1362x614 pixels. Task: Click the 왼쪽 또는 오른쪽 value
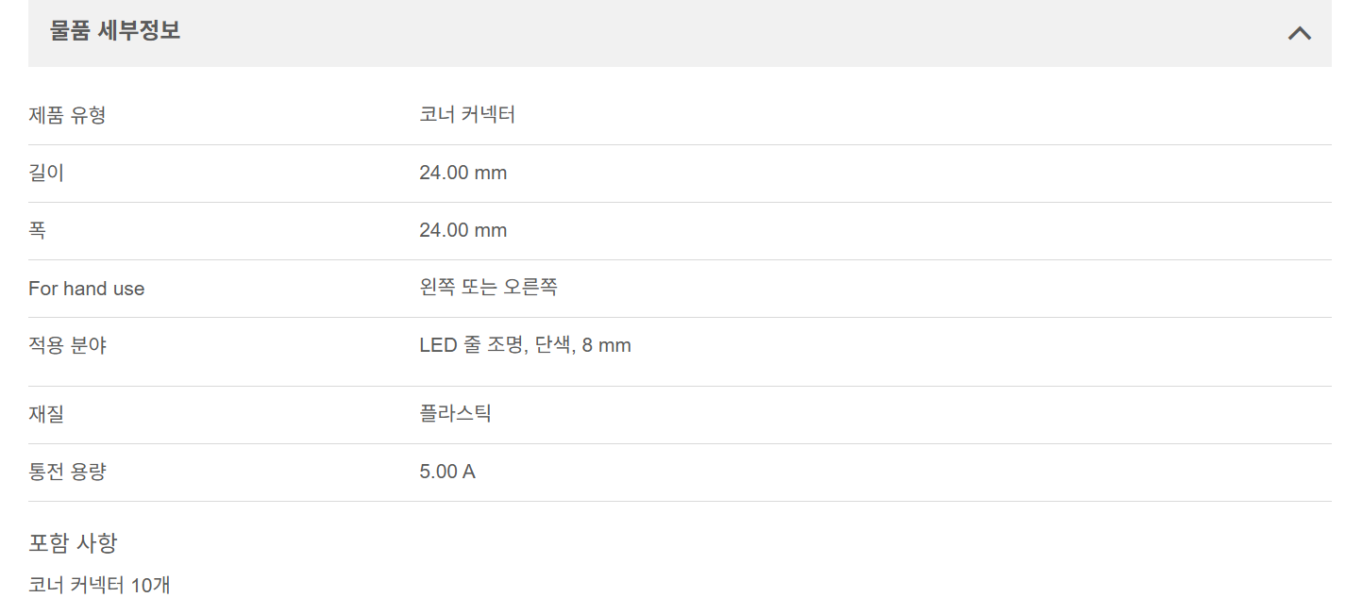(488, 288)
